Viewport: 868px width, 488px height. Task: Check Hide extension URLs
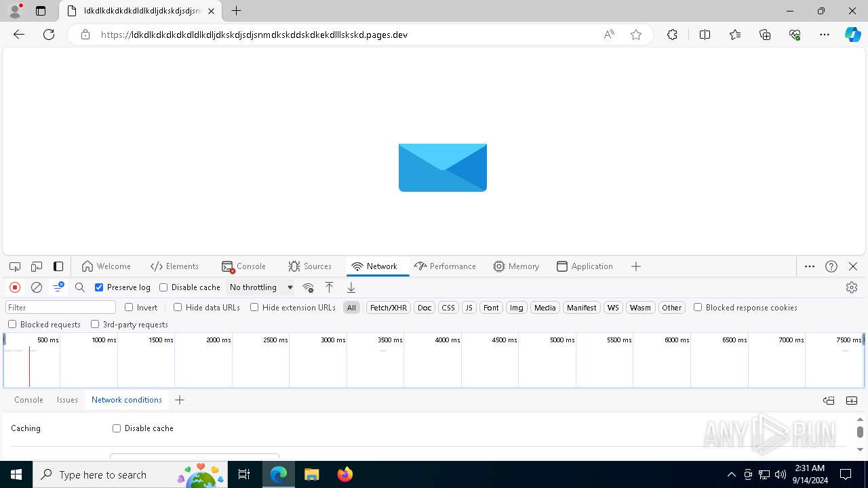254,307
